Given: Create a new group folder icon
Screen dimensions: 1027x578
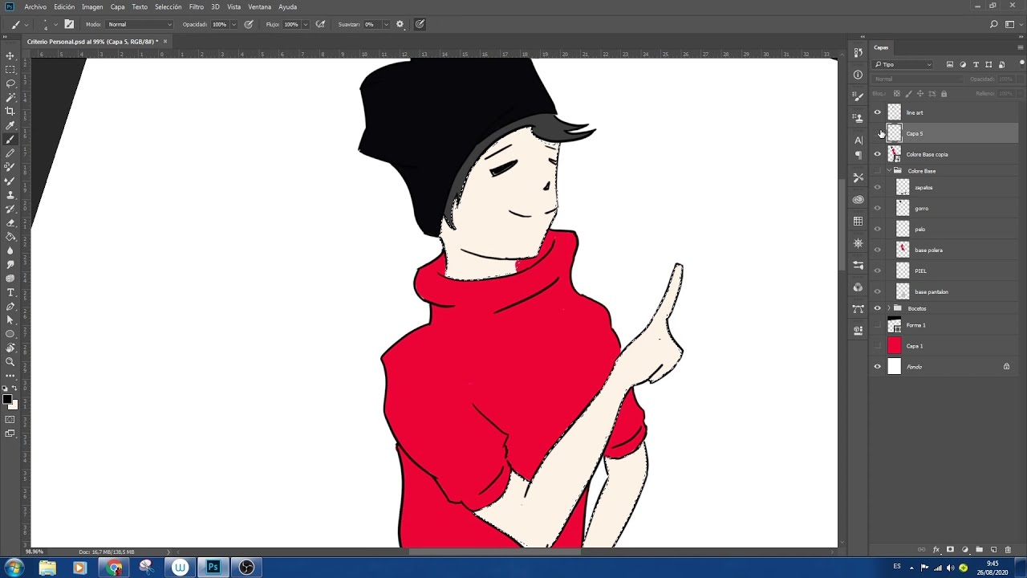Looking at the screenshot, I should [979, 550].
